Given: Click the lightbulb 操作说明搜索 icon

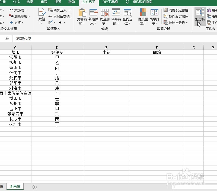Looking at the screenshot, I should click(x=127, y=2).
